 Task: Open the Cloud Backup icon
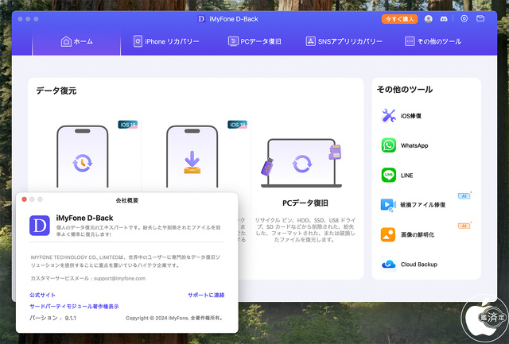coord(389,265)
